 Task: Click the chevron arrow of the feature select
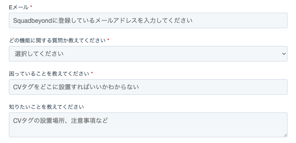(284, 54)
